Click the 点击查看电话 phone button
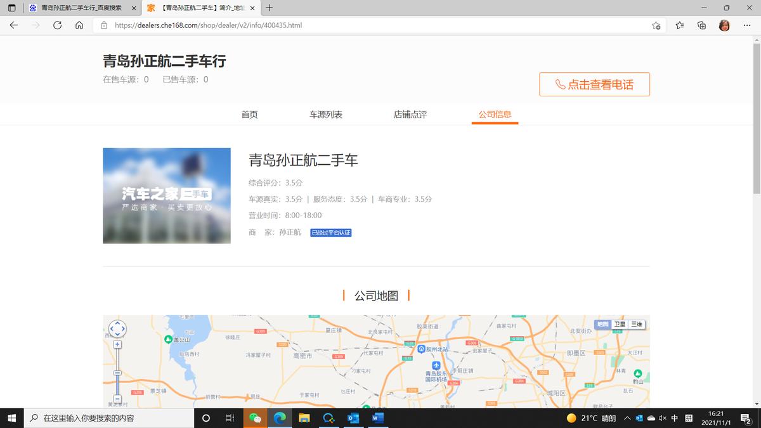The height and width of the screenshot is (428, 761). (x=594, y=84)
